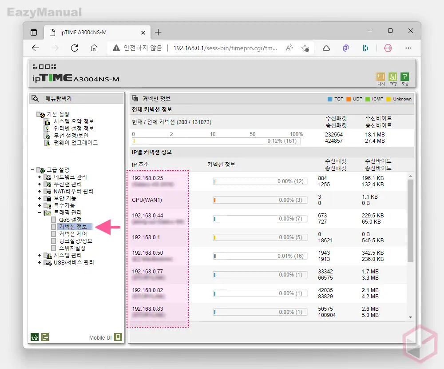Add page to favorites star icon
The width and height of the screenshot is (444, 369).
(305, 48)
